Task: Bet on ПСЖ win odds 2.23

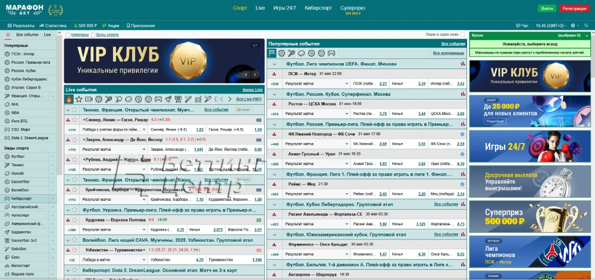Action: 383,83
